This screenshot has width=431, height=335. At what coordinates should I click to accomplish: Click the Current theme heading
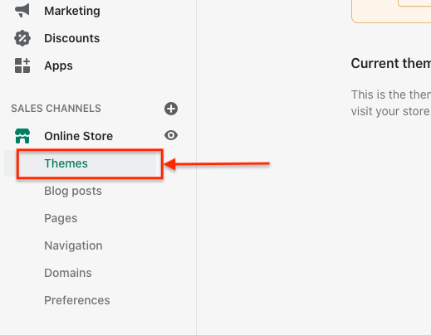[391, 63]
